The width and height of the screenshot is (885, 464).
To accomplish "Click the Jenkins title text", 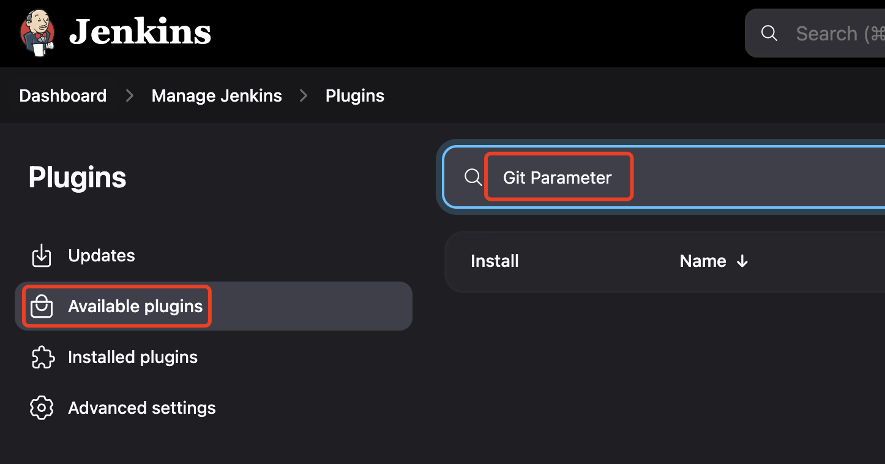I will pyautogui.click(x=140, y=32).
